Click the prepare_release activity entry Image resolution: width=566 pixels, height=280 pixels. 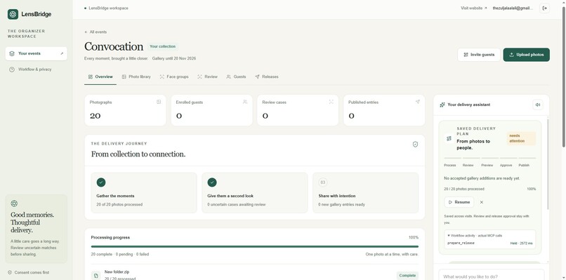[x=490, y=244]
